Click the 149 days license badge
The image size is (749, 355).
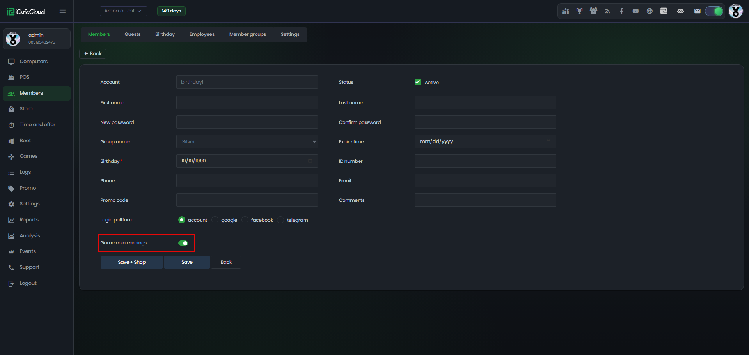click(171, 11)
